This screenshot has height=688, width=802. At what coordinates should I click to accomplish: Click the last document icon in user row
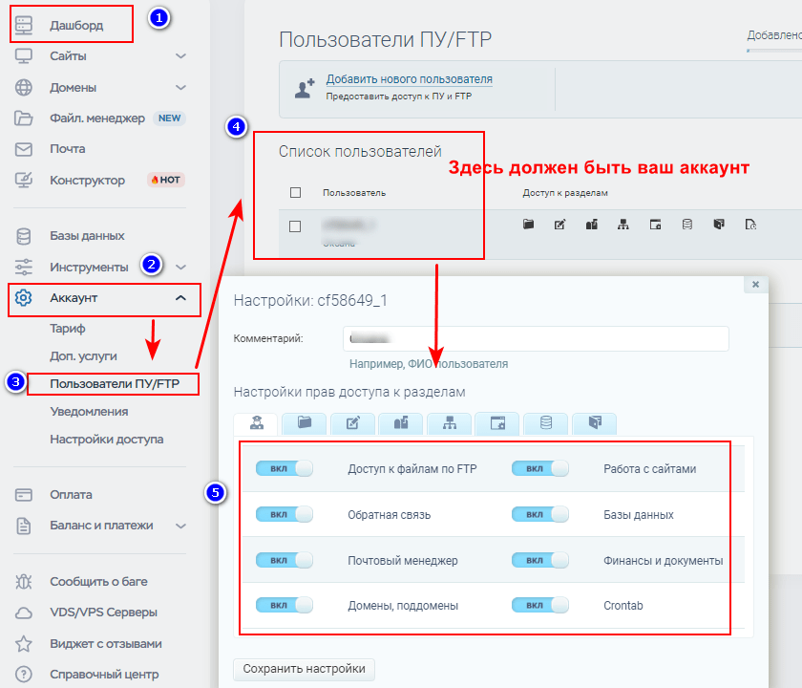pos(750,225)
